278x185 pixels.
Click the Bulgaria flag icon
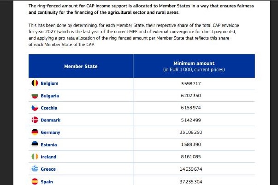(x=35, y=96)
